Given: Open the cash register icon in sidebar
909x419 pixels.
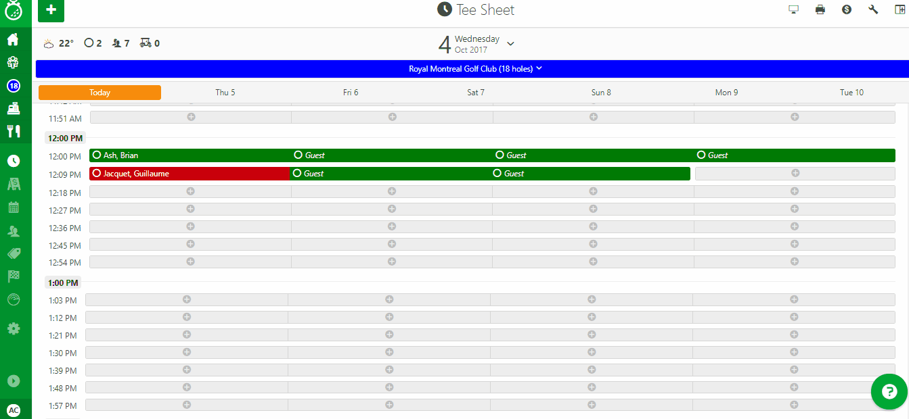Looking at the screenshot, I should [13, 108].
